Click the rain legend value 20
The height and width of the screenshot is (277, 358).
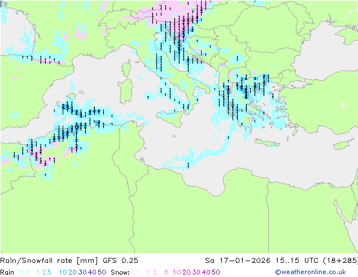point(73,272)
